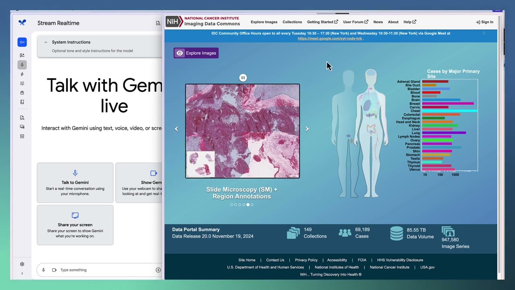Go to next carousel slide
This screenshot has width=515, height=290.
(307, 129)
